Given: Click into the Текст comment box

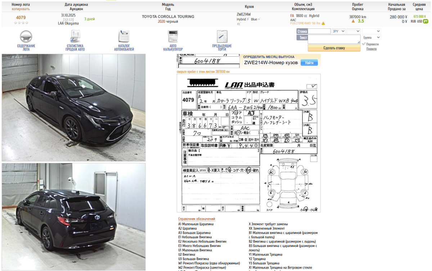Looking at the screenshot, I should pyautogui.click(x=334, y=39).
